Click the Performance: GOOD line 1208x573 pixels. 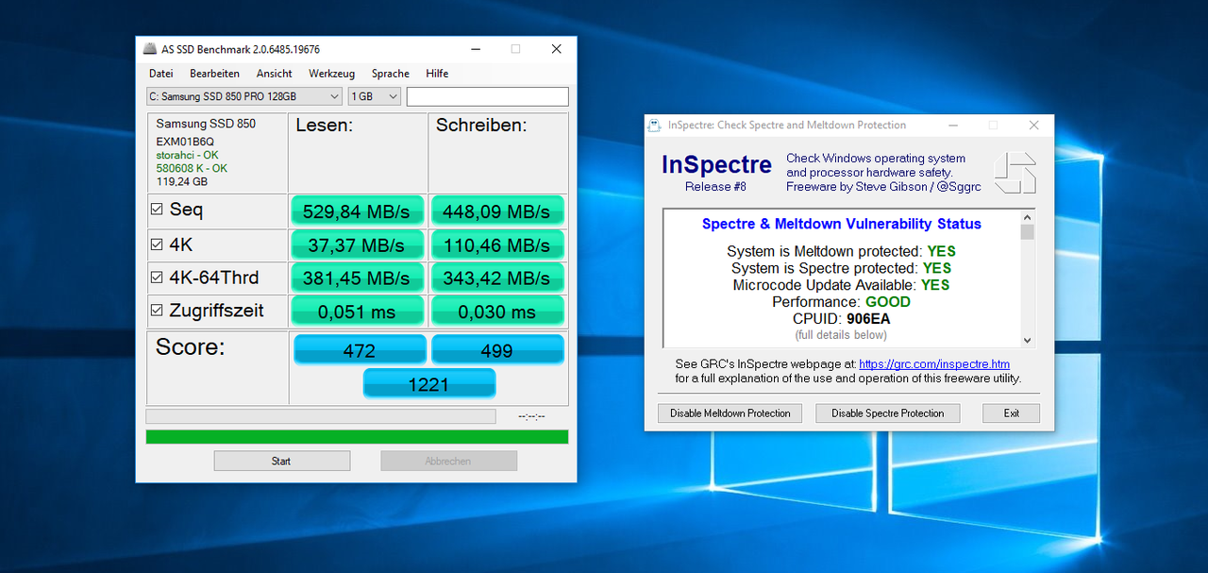pos(841,302)
